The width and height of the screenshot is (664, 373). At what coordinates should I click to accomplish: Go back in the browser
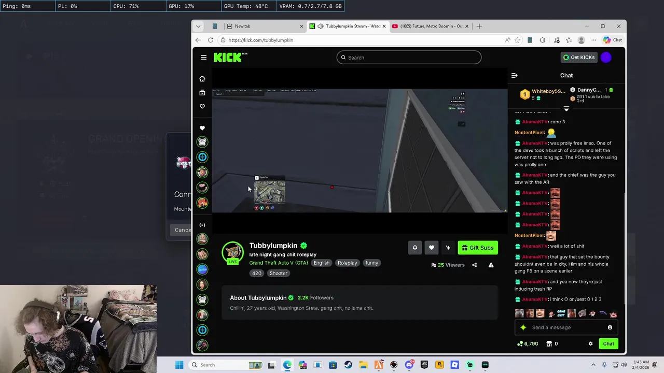tap(198, 40)
